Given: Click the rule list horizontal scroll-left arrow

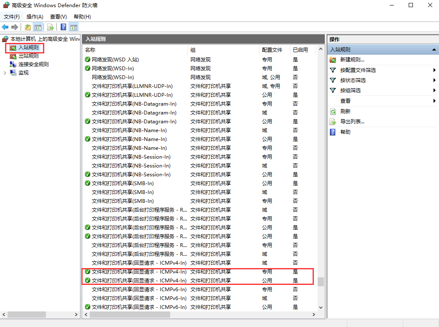Looking at the screenshot, I should coord(86,315).
